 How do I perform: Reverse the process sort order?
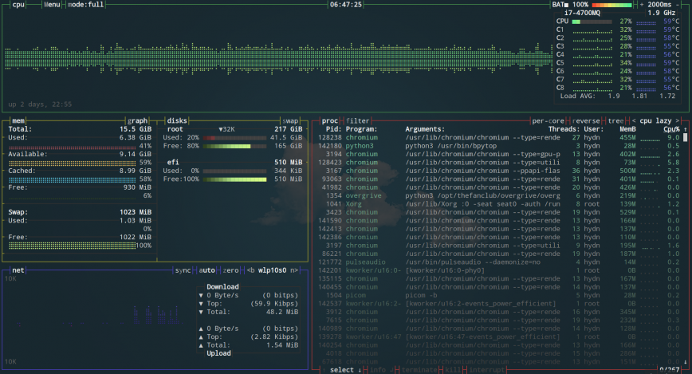click(586, 120)
